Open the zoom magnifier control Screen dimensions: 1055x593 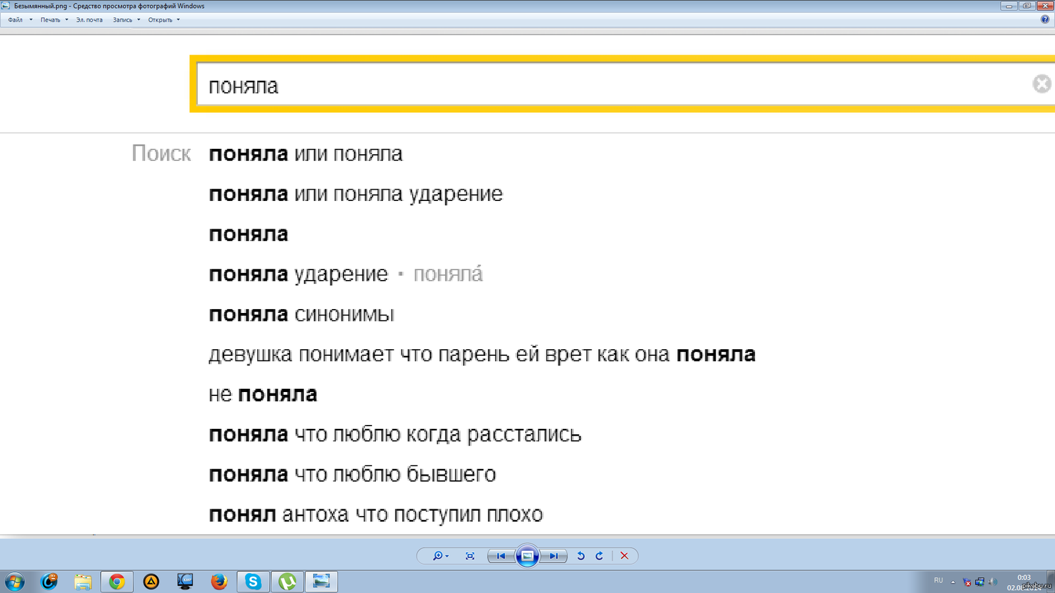(440, 556)
